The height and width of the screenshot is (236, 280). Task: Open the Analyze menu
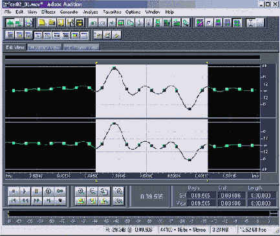(91, 12)
